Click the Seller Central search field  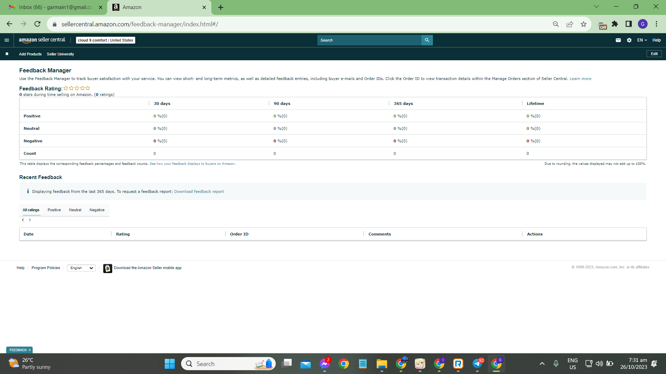tap(369, 40)
